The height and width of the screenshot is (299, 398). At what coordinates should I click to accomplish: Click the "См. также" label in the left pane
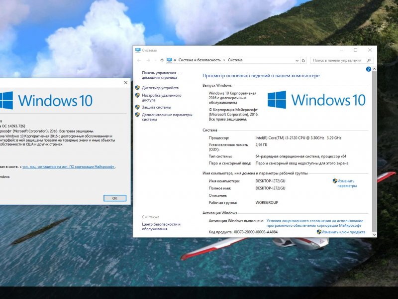pos(151,217)
